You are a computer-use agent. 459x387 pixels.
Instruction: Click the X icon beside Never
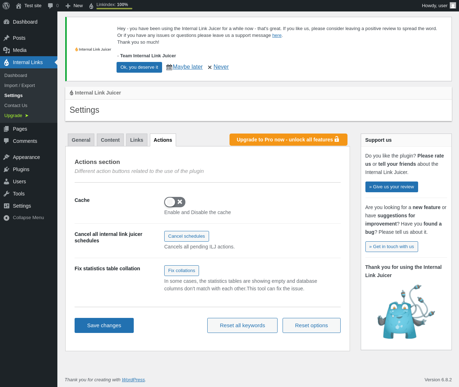[x=210, y=67]
